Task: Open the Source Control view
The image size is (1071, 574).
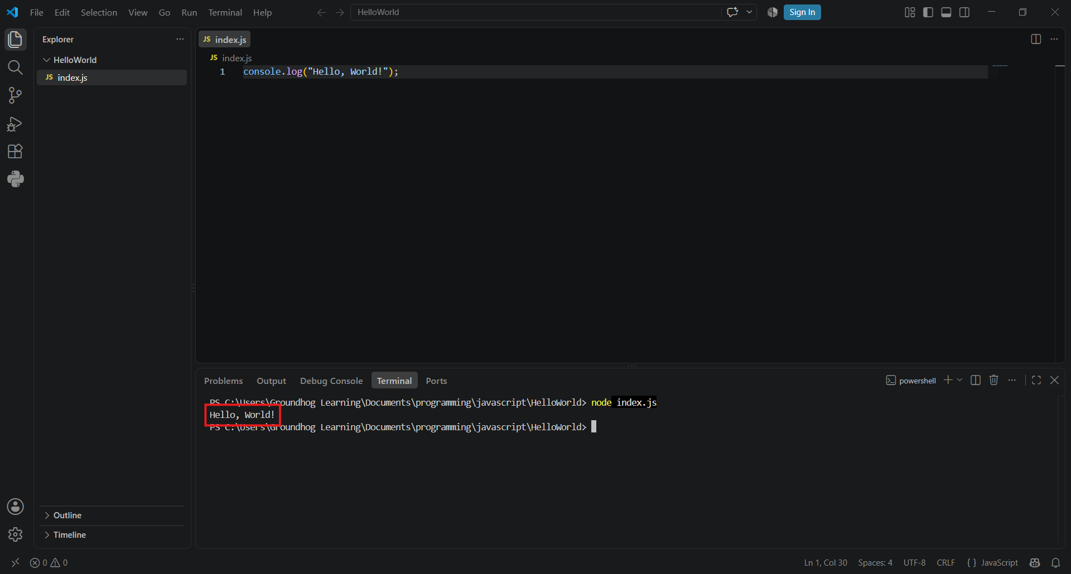Action: 15,95
